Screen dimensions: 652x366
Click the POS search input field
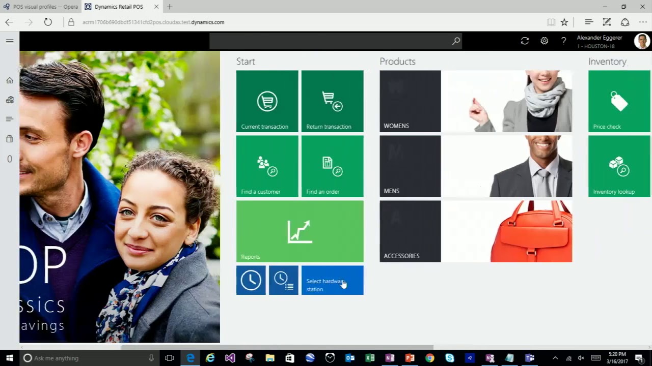[330, 41]
